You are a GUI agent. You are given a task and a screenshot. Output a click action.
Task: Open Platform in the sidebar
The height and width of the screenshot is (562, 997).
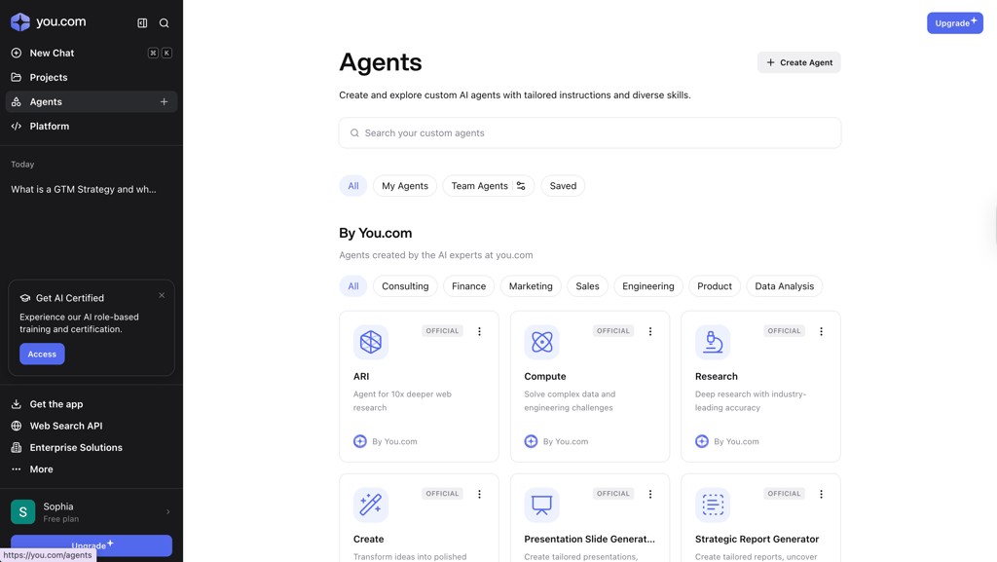[x=91, y=126]
